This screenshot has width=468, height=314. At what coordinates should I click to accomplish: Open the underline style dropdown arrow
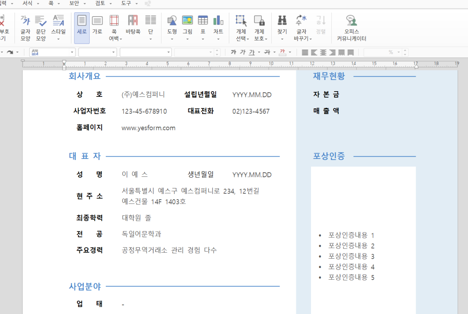[259, 52]
